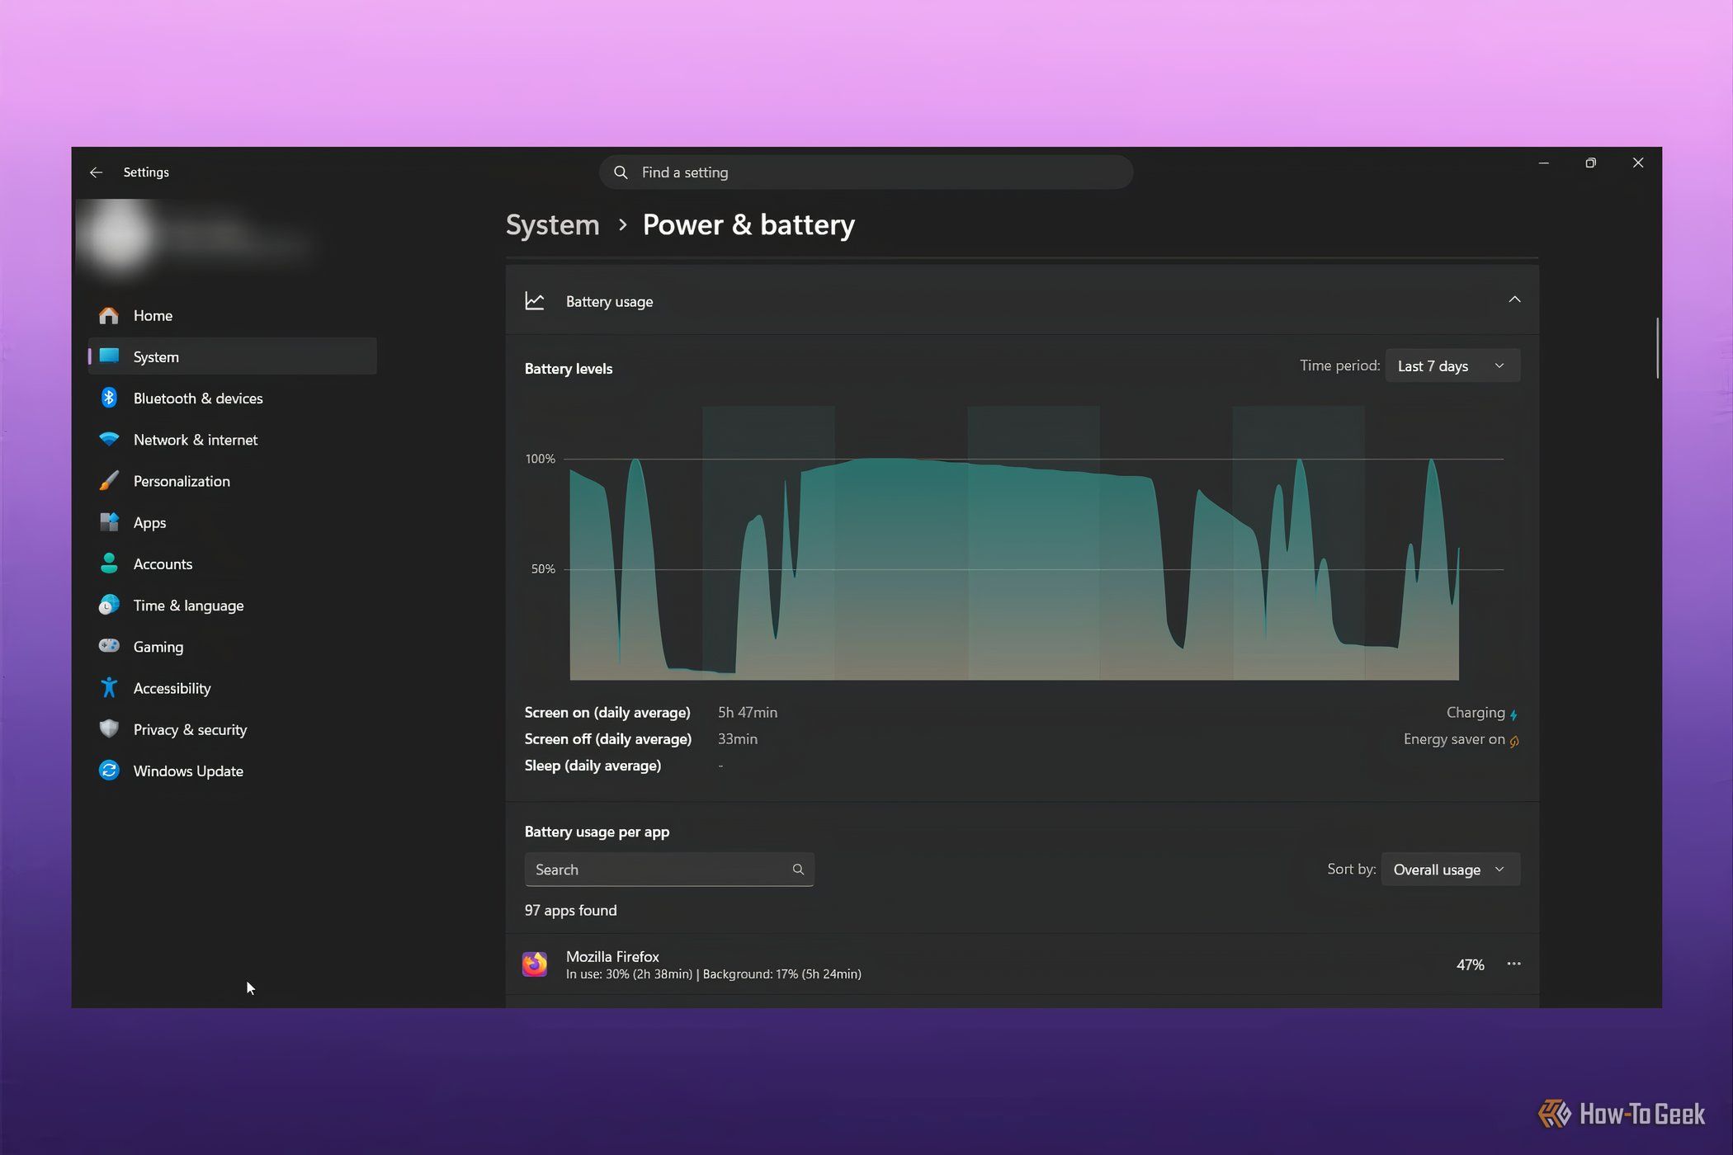
Task: Click the Bluetooth icon in the sidebar
Action: click(x=109, y=398)
